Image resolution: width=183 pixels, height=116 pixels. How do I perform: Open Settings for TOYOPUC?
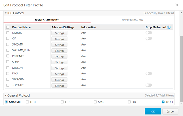[x=59, y=86]
